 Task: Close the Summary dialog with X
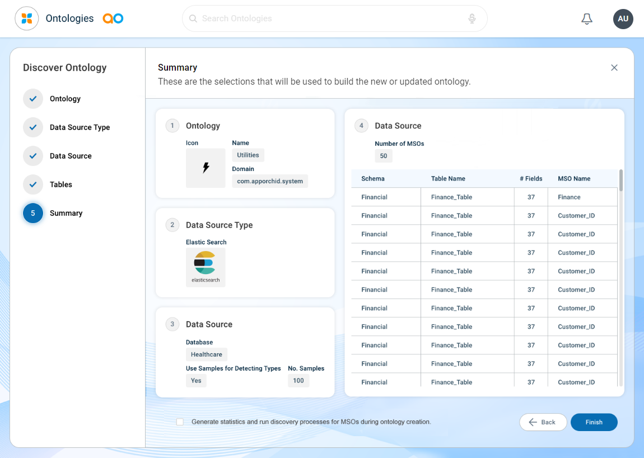pyautogui.click(x=614, y=68)
